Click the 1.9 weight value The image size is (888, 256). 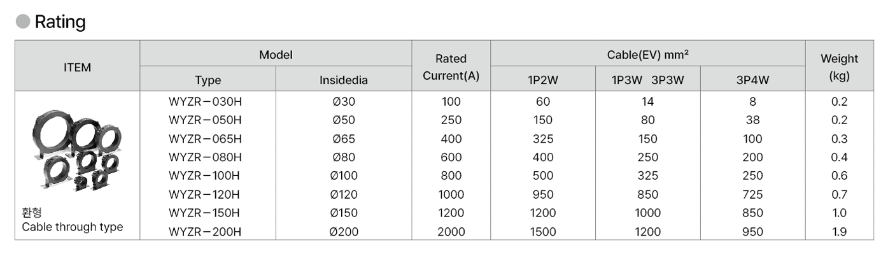click(x=839, y=232)
